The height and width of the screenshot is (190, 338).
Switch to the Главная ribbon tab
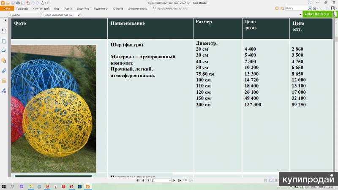pos(22,8)
